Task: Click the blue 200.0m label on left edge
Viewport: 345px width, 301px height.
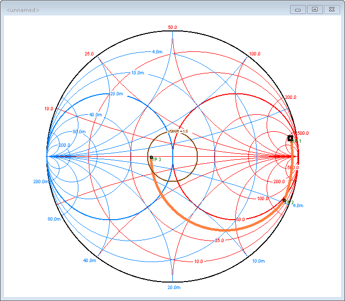Action: point(41,181)
